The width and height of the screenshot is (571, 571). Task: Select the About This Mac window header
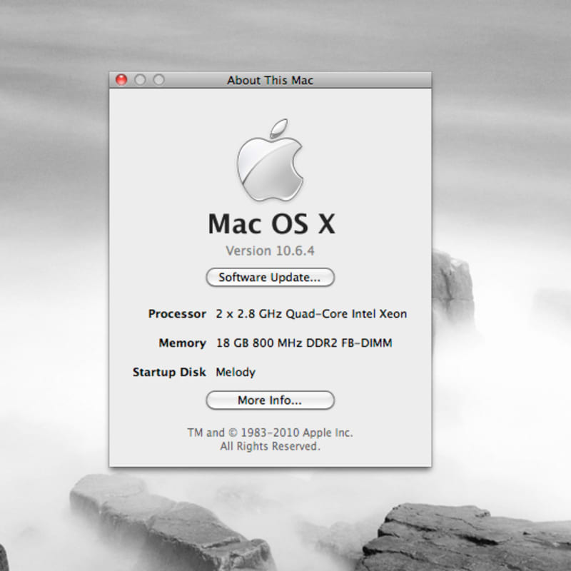click(270, 80)
